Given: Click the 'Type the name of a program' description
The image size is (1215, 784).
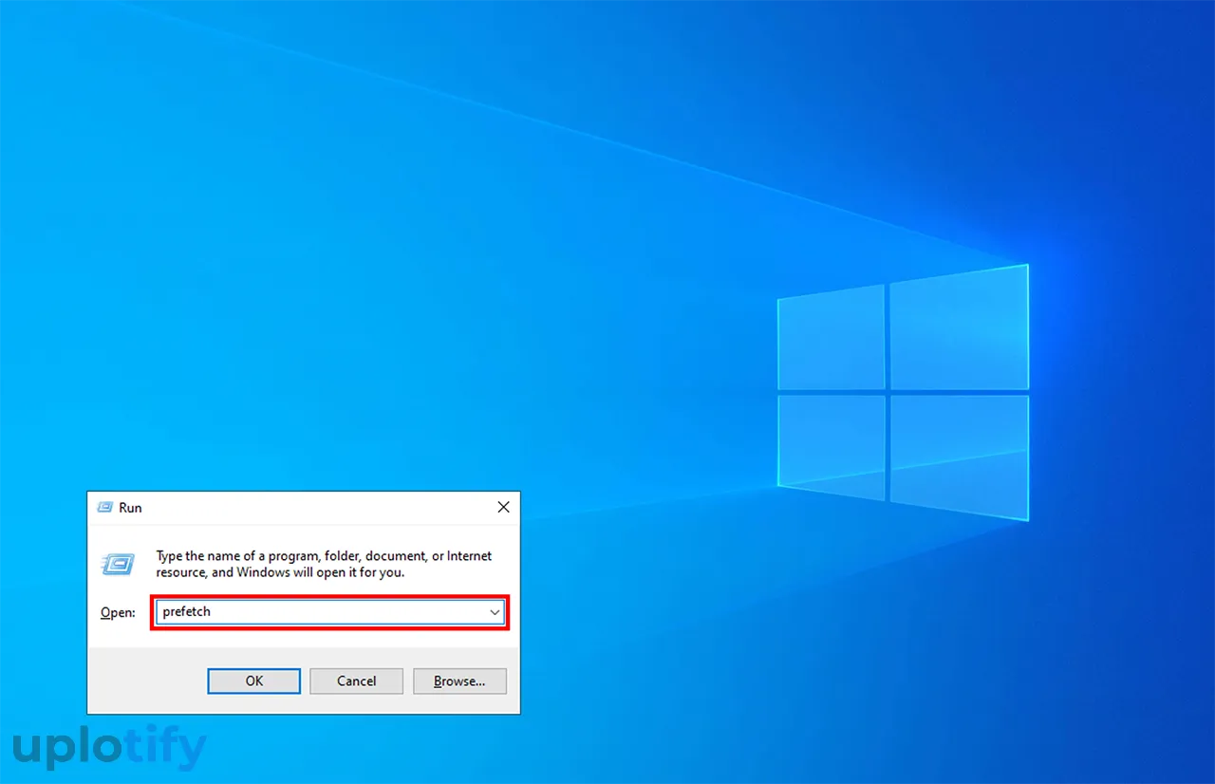Looking at the screenshot, I should pyautogui.click(x=325, y=564).
